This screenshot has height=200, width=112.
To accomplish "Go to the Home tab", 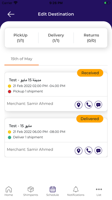I will pos(9,191).
